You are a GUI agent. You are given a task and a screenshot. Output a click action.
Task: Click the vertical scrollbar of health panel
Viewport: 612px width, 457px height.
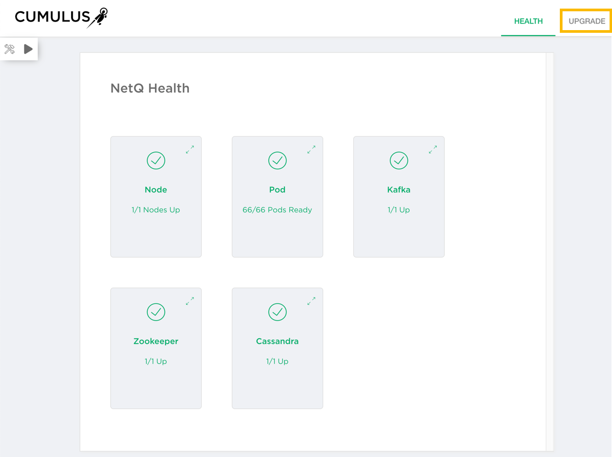(x=550, y=252)
